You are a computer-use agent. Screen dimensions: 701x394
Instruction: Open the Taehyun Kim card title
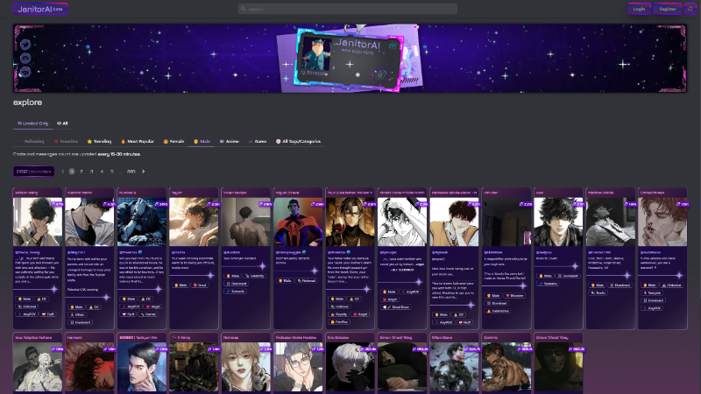[138, 338]
